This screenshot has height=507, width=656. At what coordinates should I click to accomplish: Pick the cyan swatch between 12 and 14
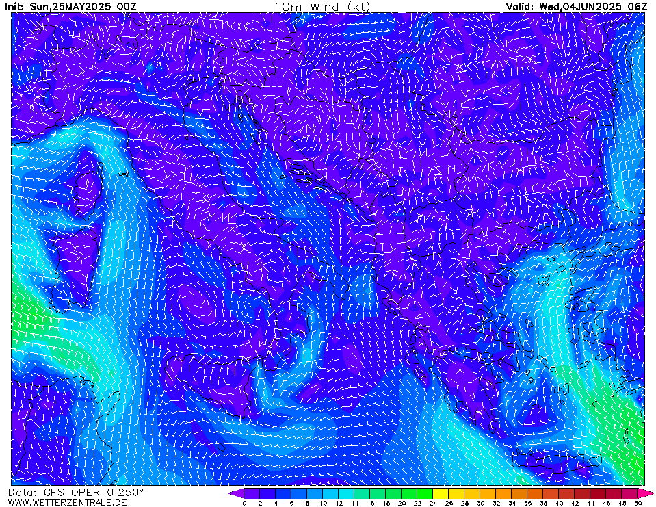click(346, 493)
